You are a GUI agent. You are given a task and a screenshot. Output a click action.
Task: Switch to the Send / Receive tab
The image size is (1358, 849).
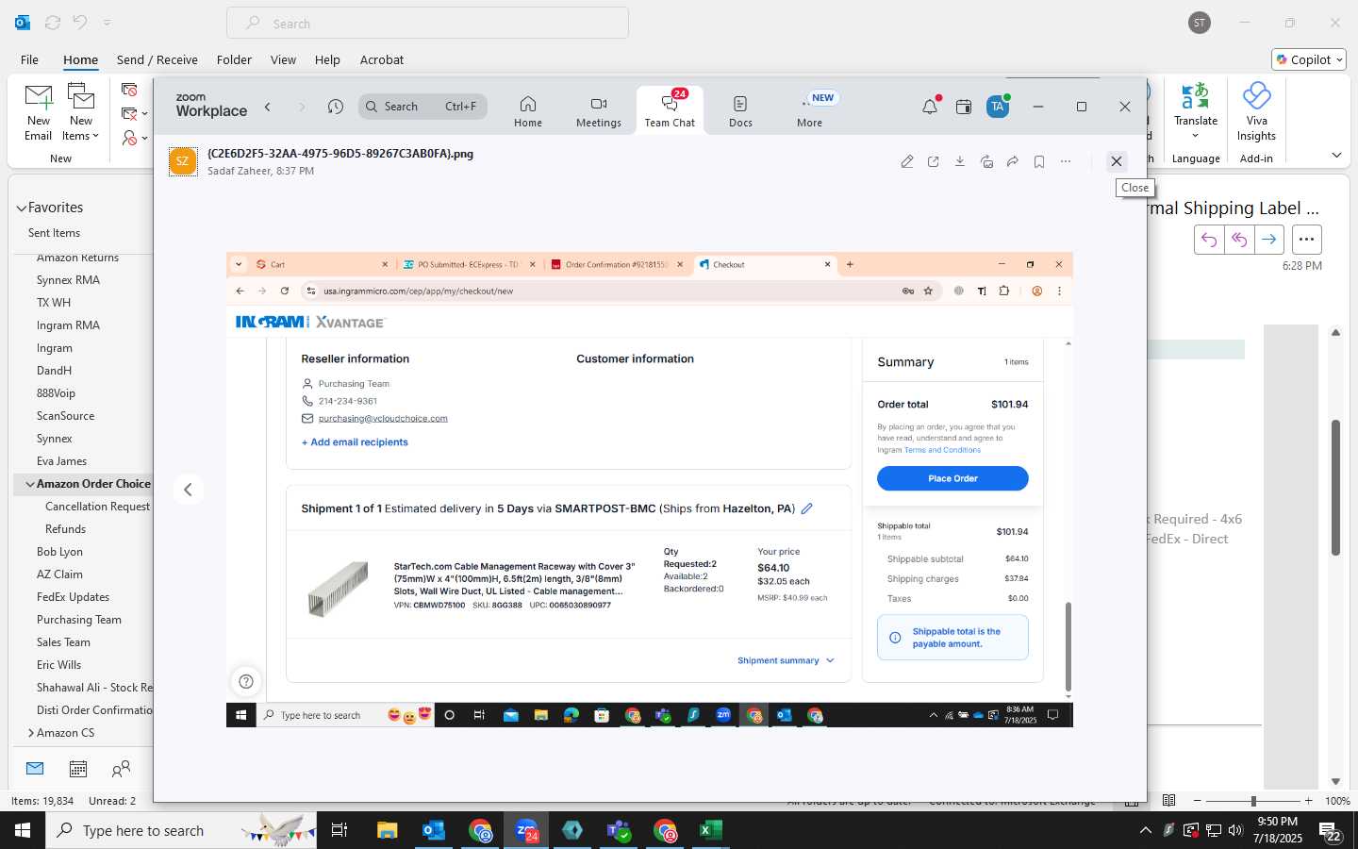[x=157, y=59]
